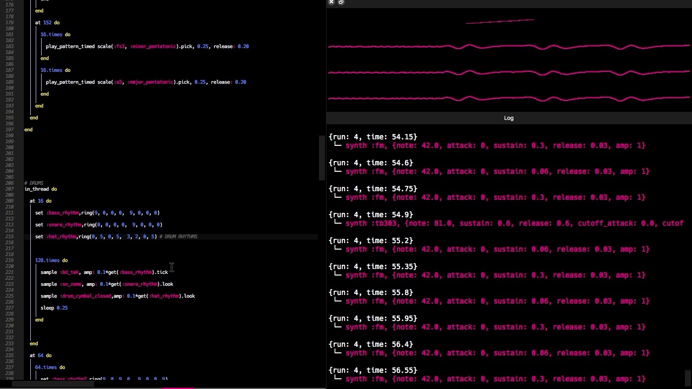Click the 'at 64 do' line
The image size is (692, 389).
point(41,356)
